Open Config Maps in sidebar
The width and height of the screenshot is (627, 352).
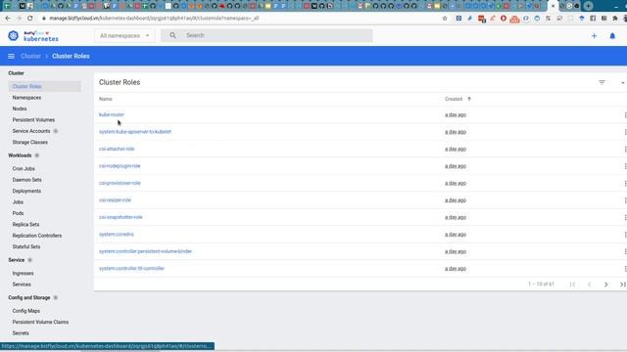point(26,311)
